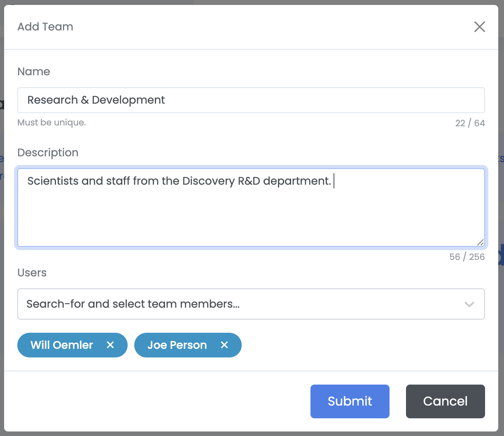The height and width of the screenshot is (436, 504).
Task: Close the Add Team dialog with X
Action: [x=480, y=27]
